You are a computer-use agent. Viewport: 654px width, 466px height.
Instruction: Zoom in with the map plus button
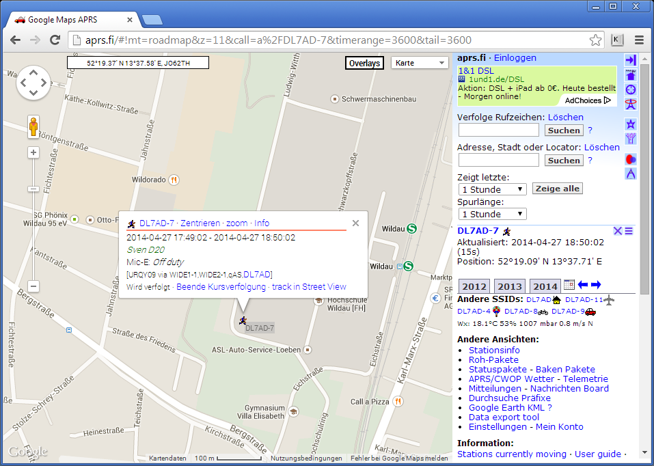pyautogui.click(x=33, y=152)
